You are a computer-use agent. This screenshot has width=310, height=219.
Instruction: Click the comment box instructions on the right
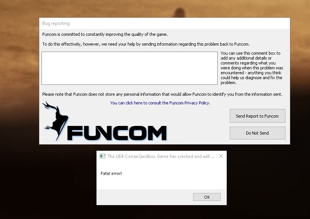point(252,68)
